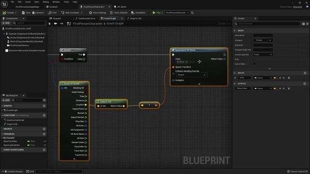Start Simulation from the toolbar
The height and width of the screenshot is (174, 310).
[x=138, y=13]
